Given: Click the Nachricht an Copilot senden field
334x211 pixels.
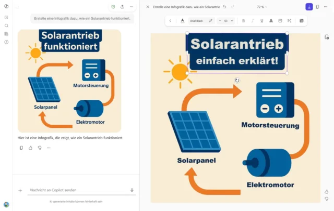Looking at the screenshot, I should (81, 190).
